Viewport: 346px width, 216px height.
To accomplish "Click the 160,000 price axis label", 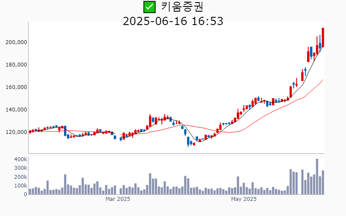I will tap(16, 87).
